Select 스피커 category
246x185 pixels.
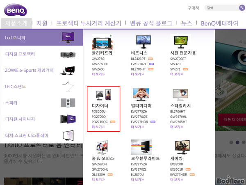click(x=11, y=103)
